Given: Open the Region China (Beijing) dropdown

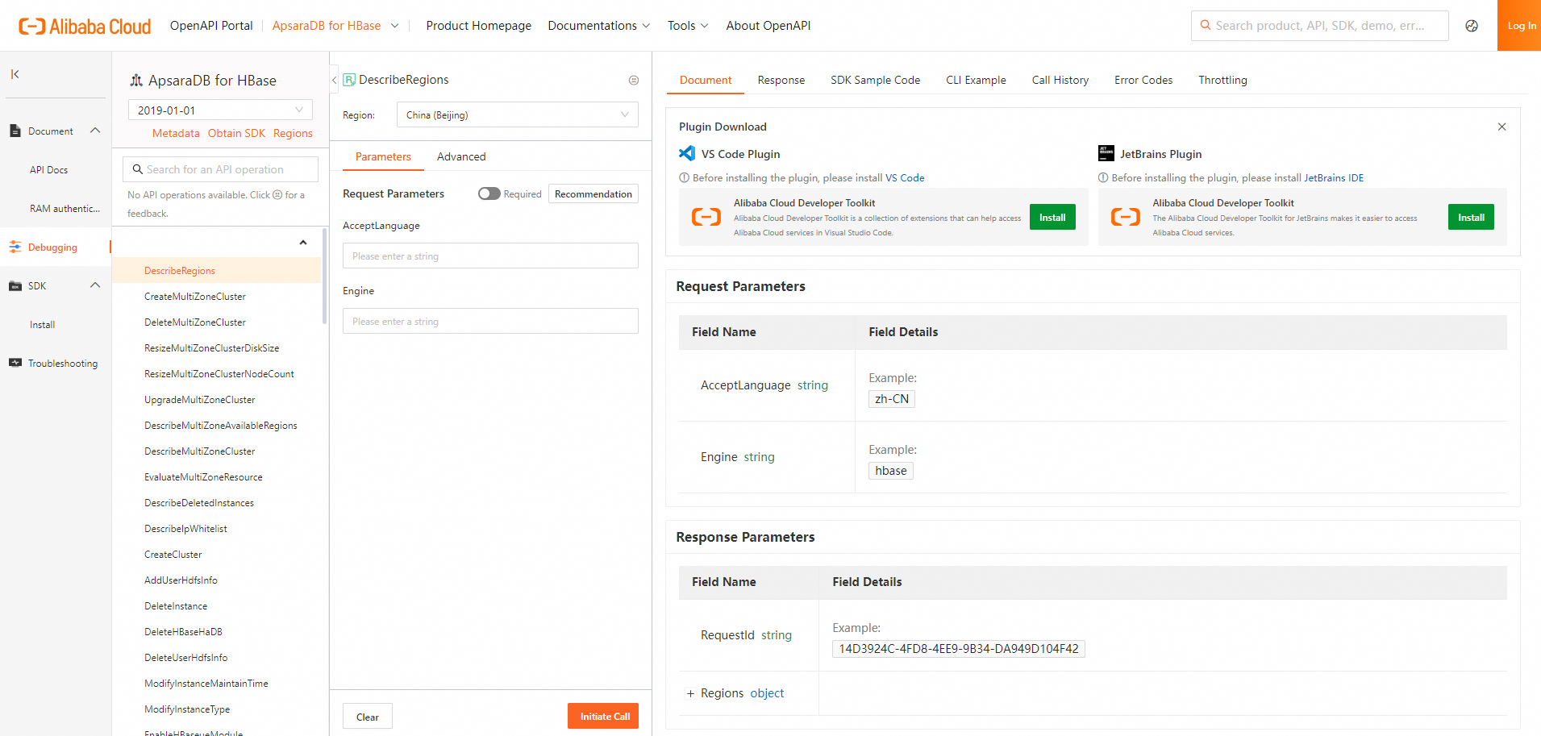Looking at the screenshot, I should click(517, 115).
